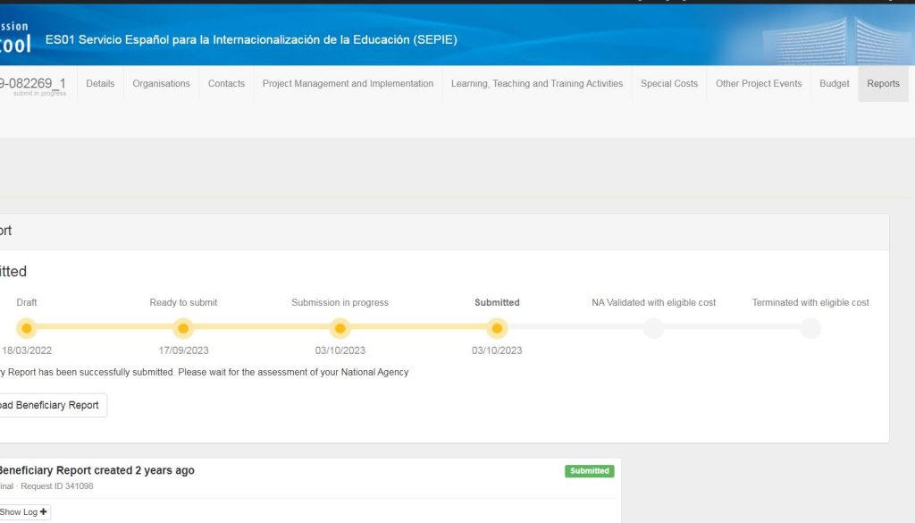Click the SEPIE national agency title

pyautogui.click(x=251, y=39)
